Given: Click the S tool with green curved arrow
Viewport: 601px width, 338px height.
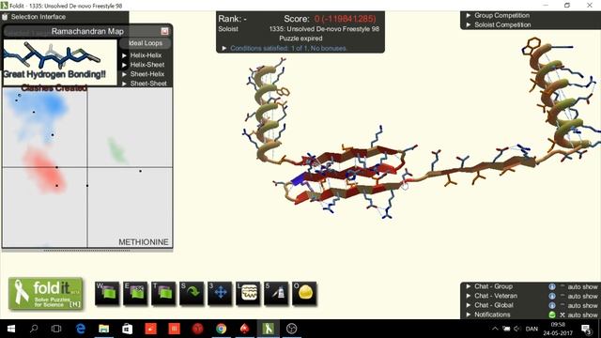Looking at the screenshot, I should pyautogui.click(x=192, y=294).
